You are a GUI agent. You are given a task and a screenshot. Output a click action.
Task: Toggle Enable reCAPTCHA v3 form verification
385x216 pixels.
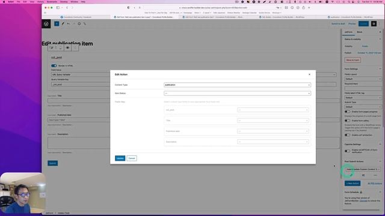coord(347,151)
